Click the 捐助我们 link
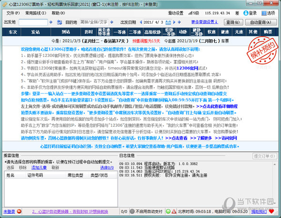This screenshot has height=218, width=281. point(259,212)
